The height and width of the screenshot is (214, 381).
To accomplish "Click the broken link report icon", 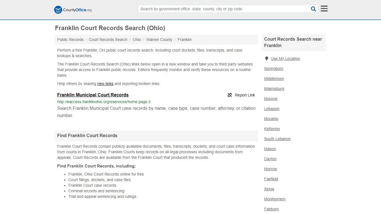I will click(230, 95).
